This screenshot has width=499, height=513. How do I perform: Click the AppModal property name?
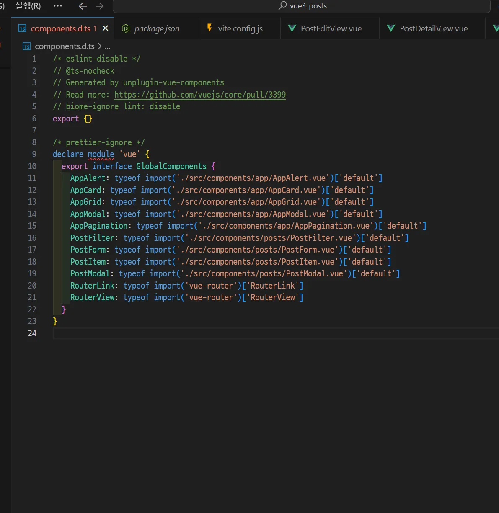[88, 214]
